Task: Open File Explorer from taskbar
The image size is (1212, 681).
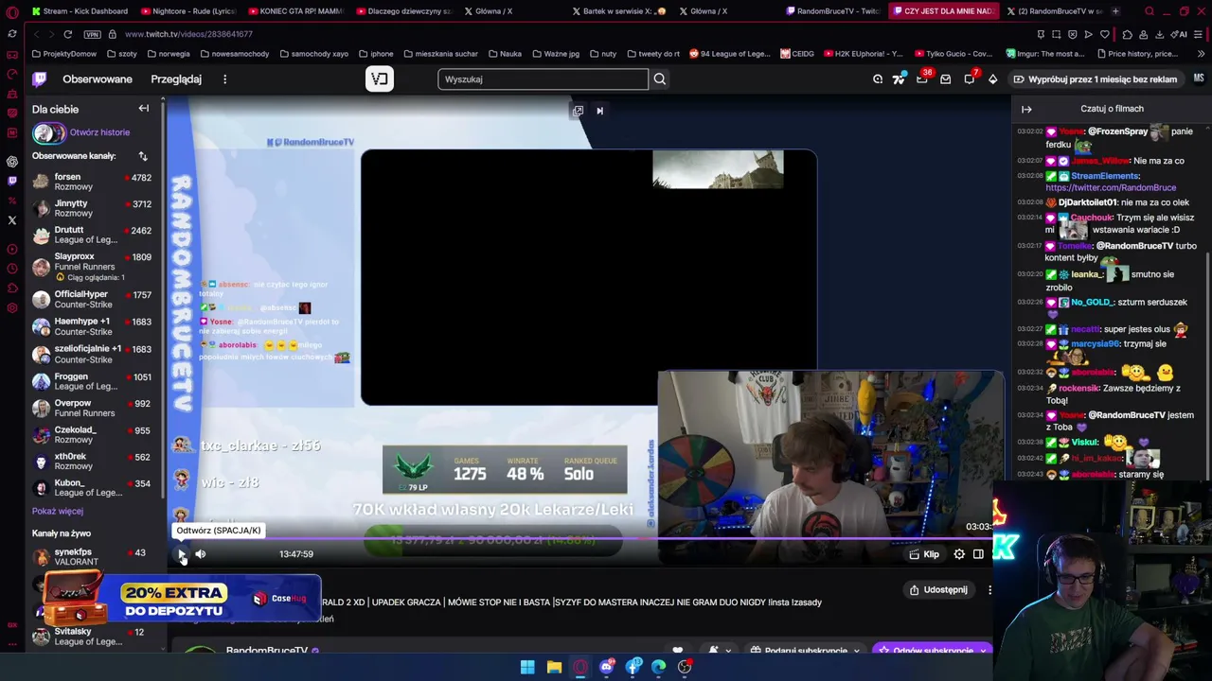Action: click(554, 667)
